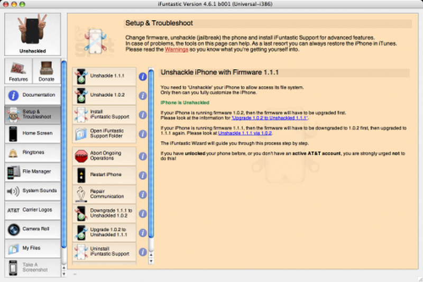Open the Features panel
This screenshot has width=423, height=282.
pos(19,71)
